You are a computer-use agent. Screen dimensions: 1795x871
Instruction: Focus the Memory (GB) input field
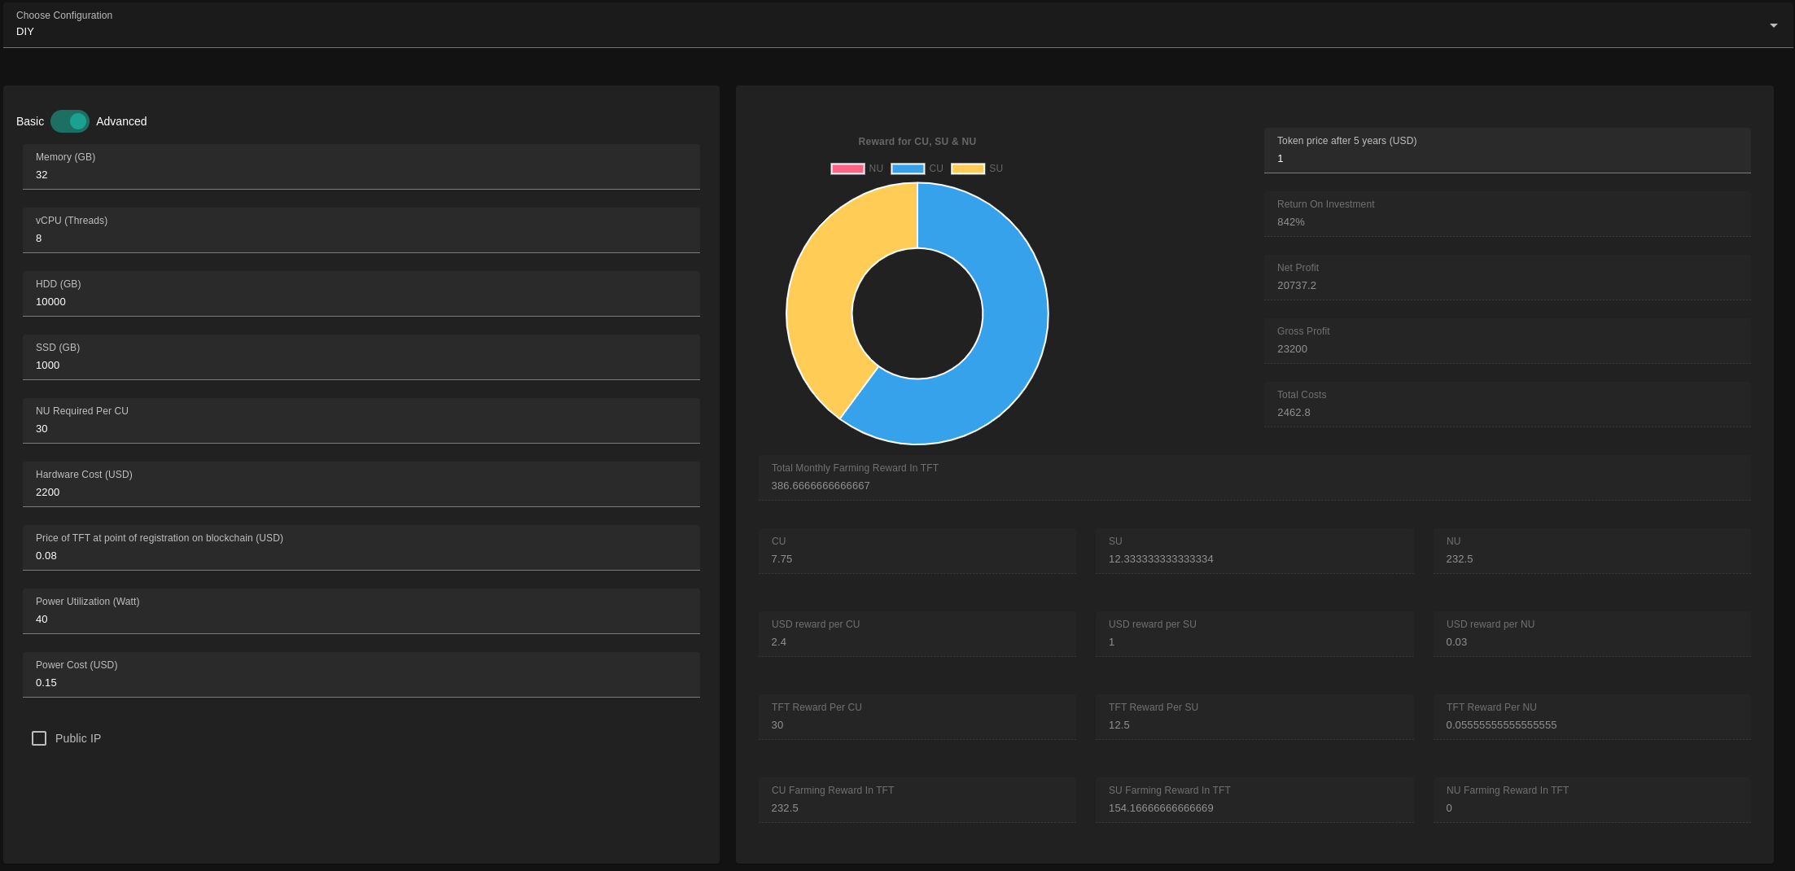click(x=361, y=175)
